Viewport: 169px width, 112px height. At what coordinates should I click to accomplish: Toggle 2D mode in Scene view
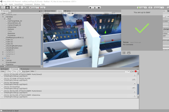click(x=62, y=13)
